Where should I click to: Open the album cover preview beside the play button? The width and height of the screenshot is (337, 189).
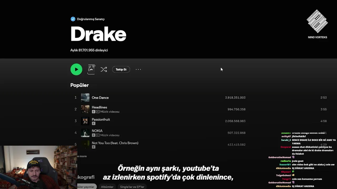click(x=91, y=69)
